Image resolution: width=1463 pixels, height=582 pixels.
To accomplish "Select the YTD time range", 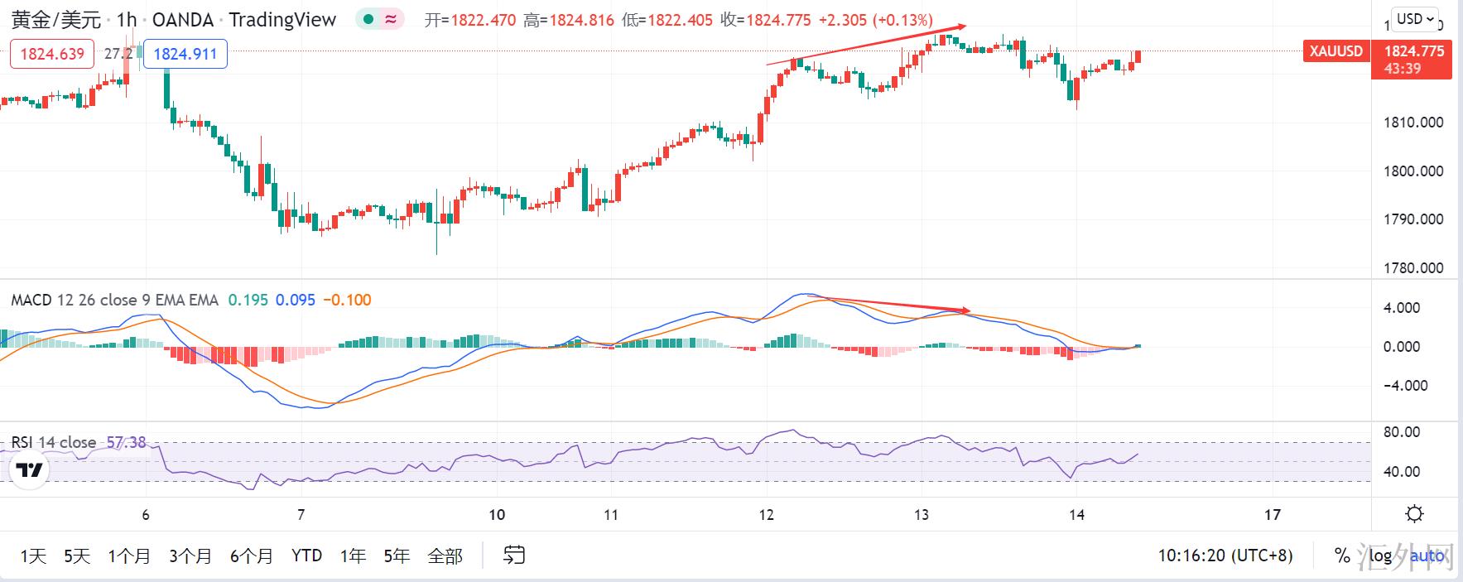I will 306,556.
